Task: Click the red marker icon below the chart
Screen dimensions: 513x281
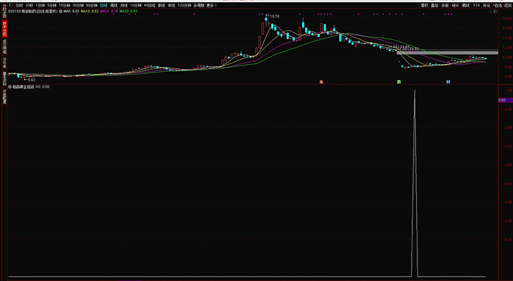Action: click(x=322, y=82)
